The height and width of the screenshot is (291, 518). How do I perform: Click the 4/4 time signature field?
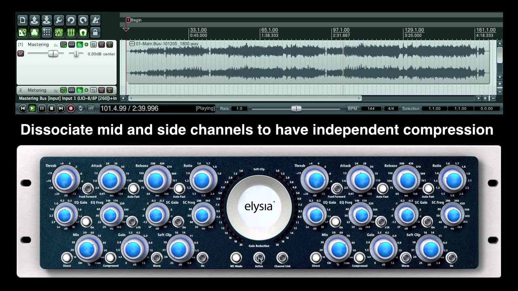pyautogui.click(x=391, y=108)
